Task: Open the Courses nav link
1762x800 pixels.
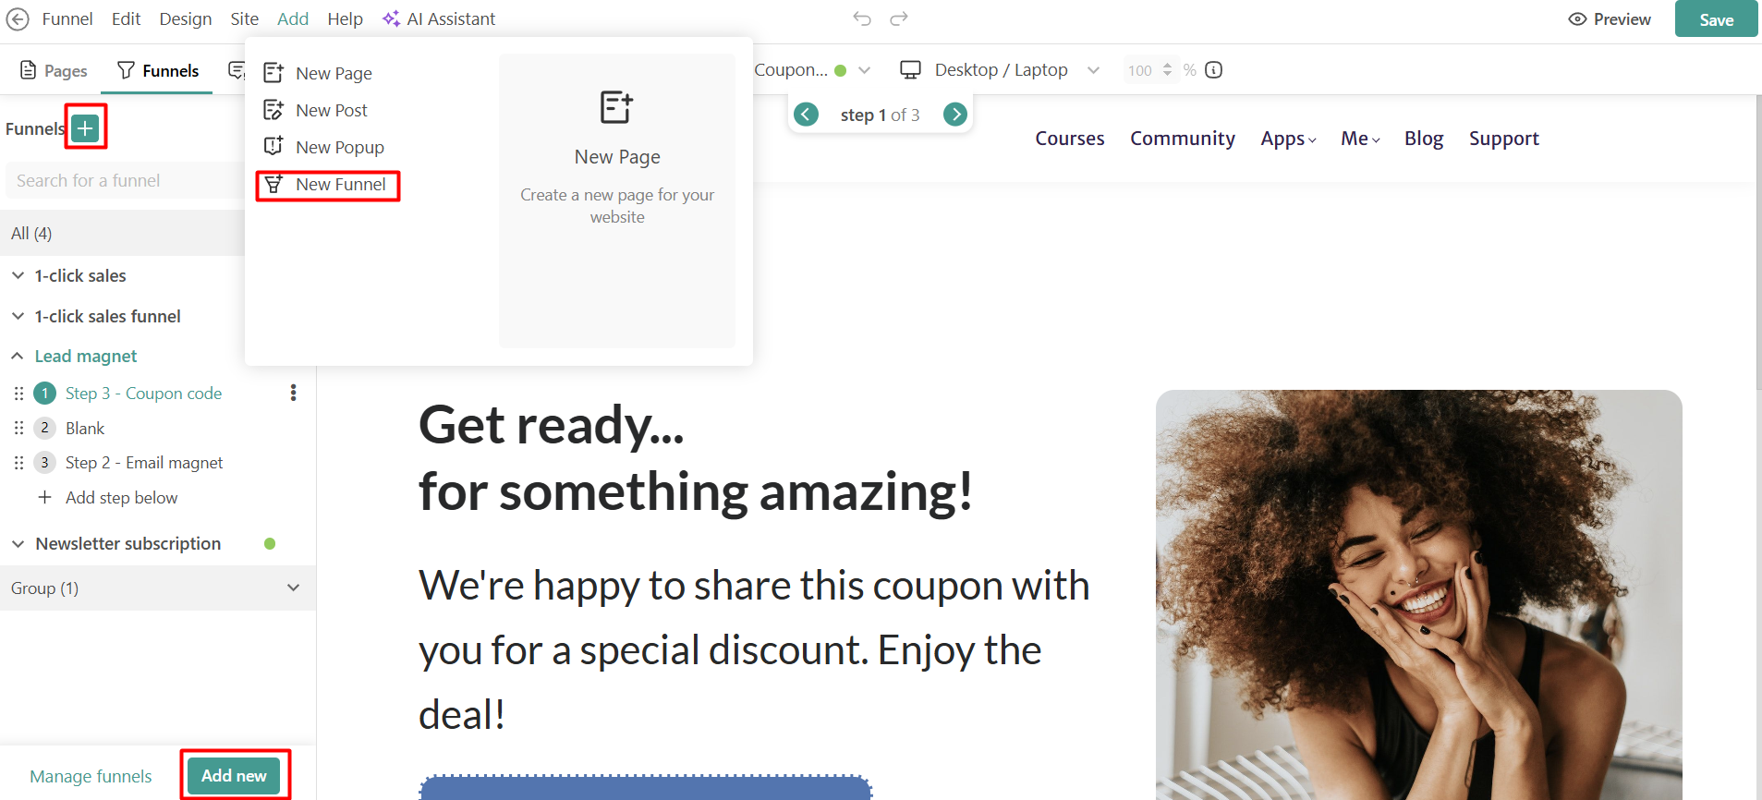Action: point(1069,139)
